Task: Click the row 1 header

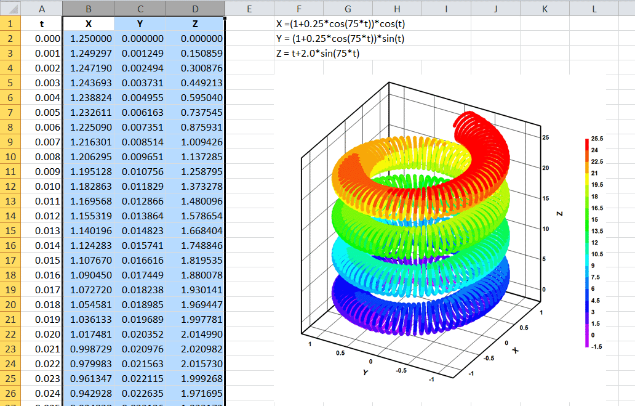Action: (10, 23)
